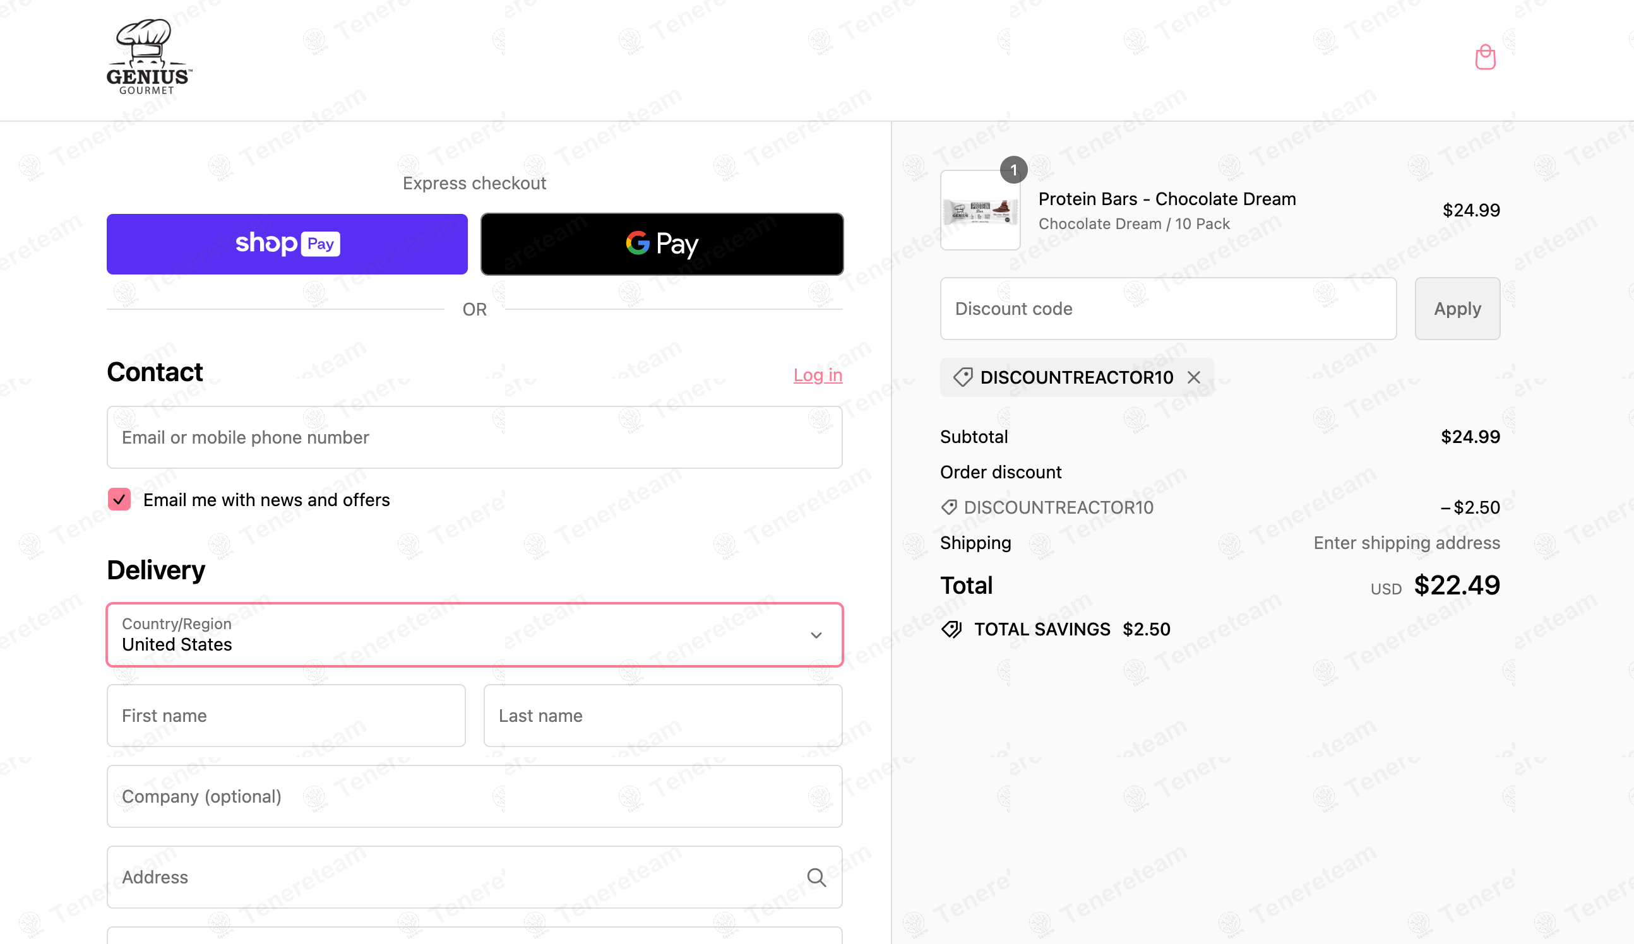Click the Log in link
1634x944 pixels.
tap(818, 375)
